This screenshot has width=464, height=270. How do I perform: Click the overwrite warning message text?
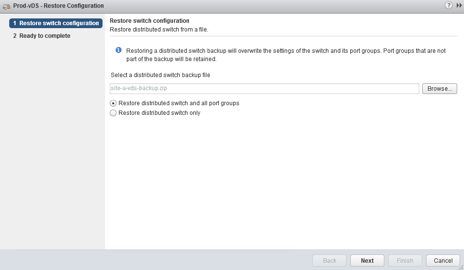coord(286,55)
